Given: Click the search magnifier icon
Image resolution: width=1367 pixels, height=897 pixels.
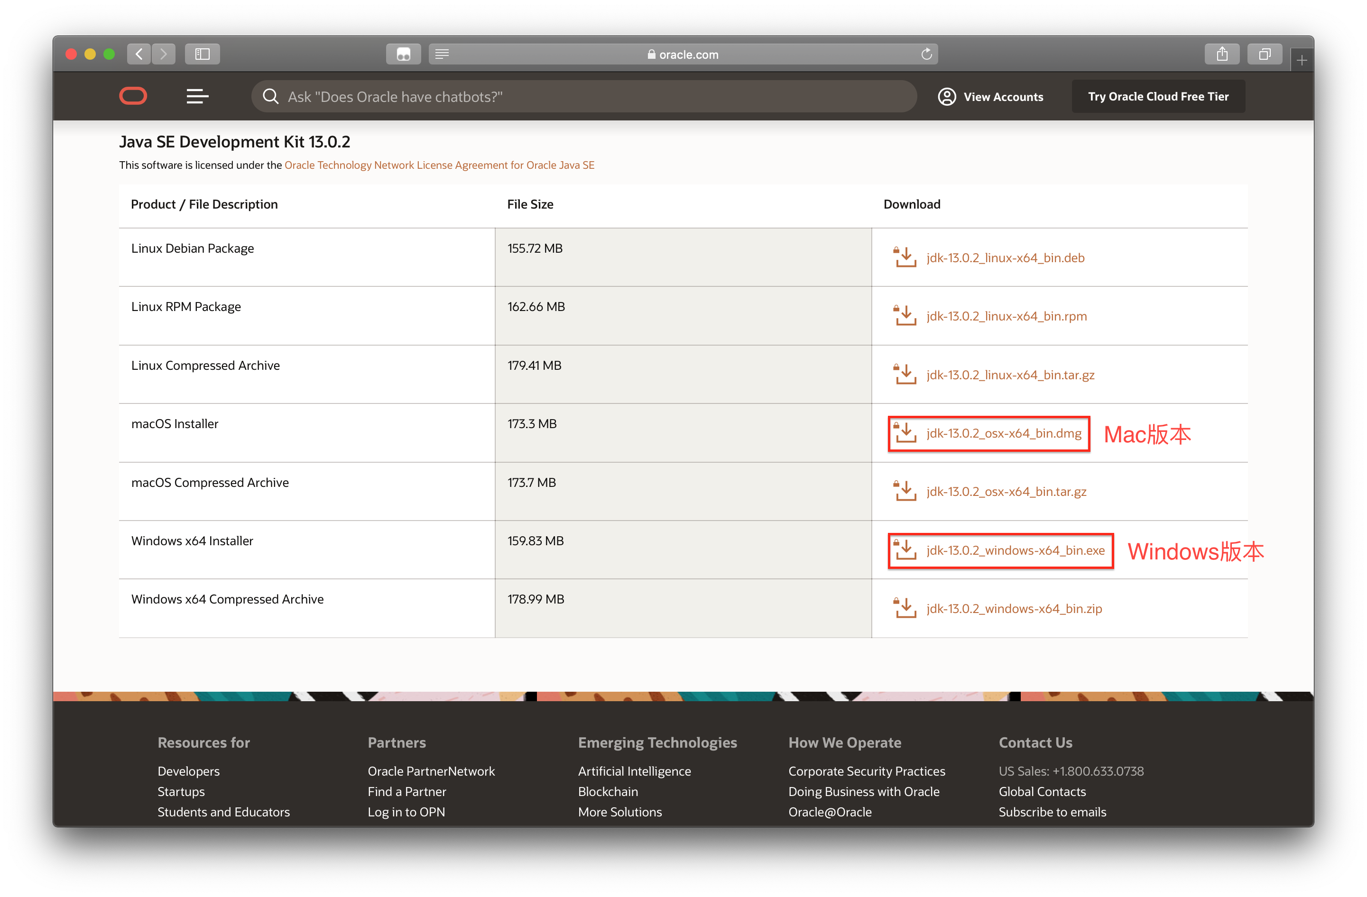Looking at the screenshot, I should point(270,96).
